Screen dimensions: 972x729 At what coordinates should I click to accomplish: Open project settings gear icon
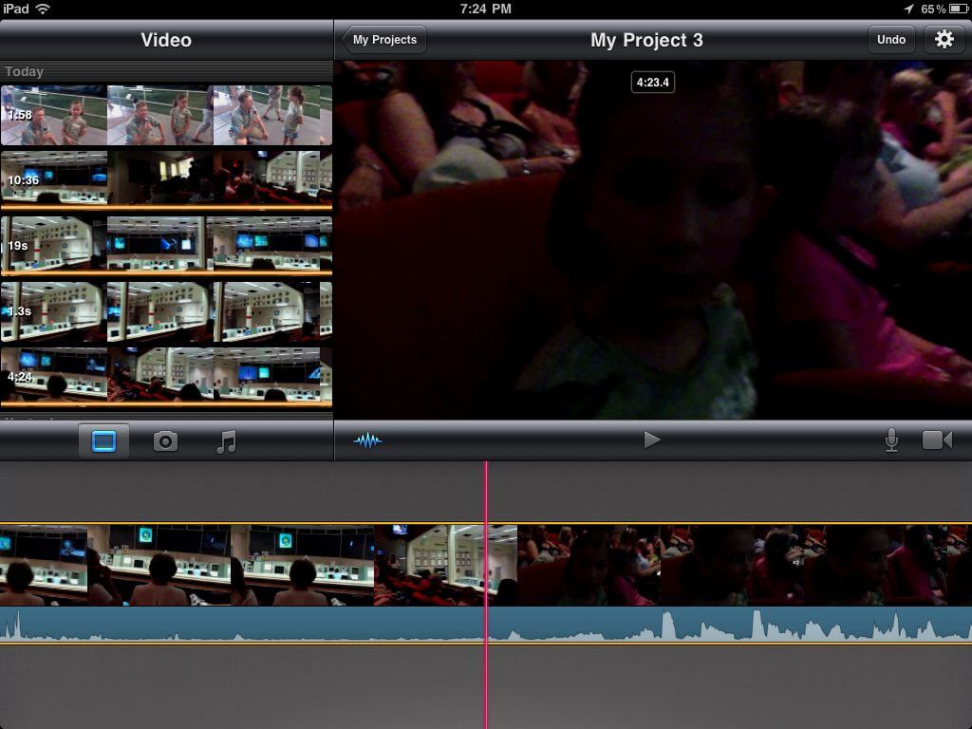944,40
